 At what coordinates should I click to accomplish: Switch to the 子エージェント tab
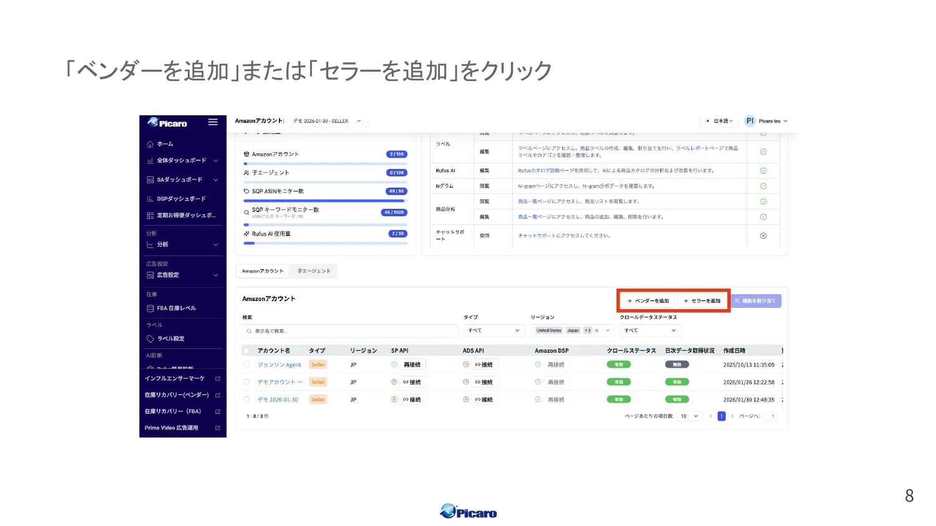[314, 271]
